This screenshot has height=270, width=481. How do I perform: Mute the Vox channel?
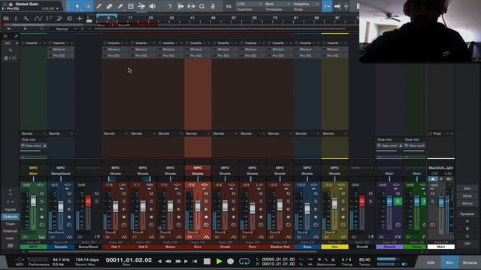coord(343,193)
